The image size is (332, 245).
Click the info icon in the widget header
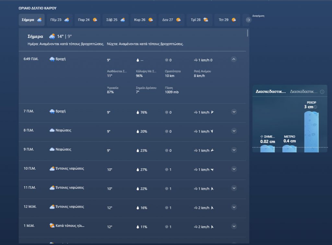pyautogui.click(x=322, y=92)
